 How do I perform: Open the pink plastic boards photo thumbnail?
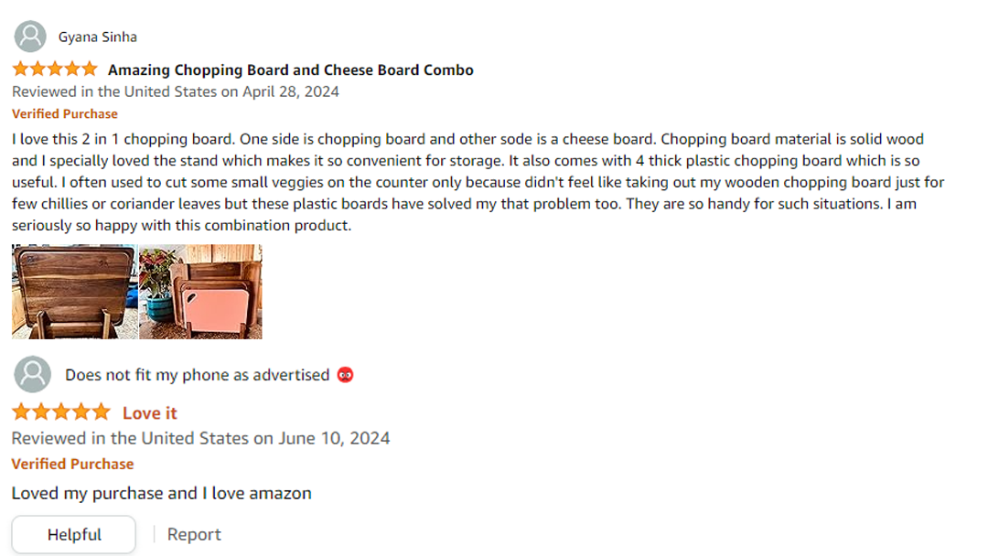200,292
